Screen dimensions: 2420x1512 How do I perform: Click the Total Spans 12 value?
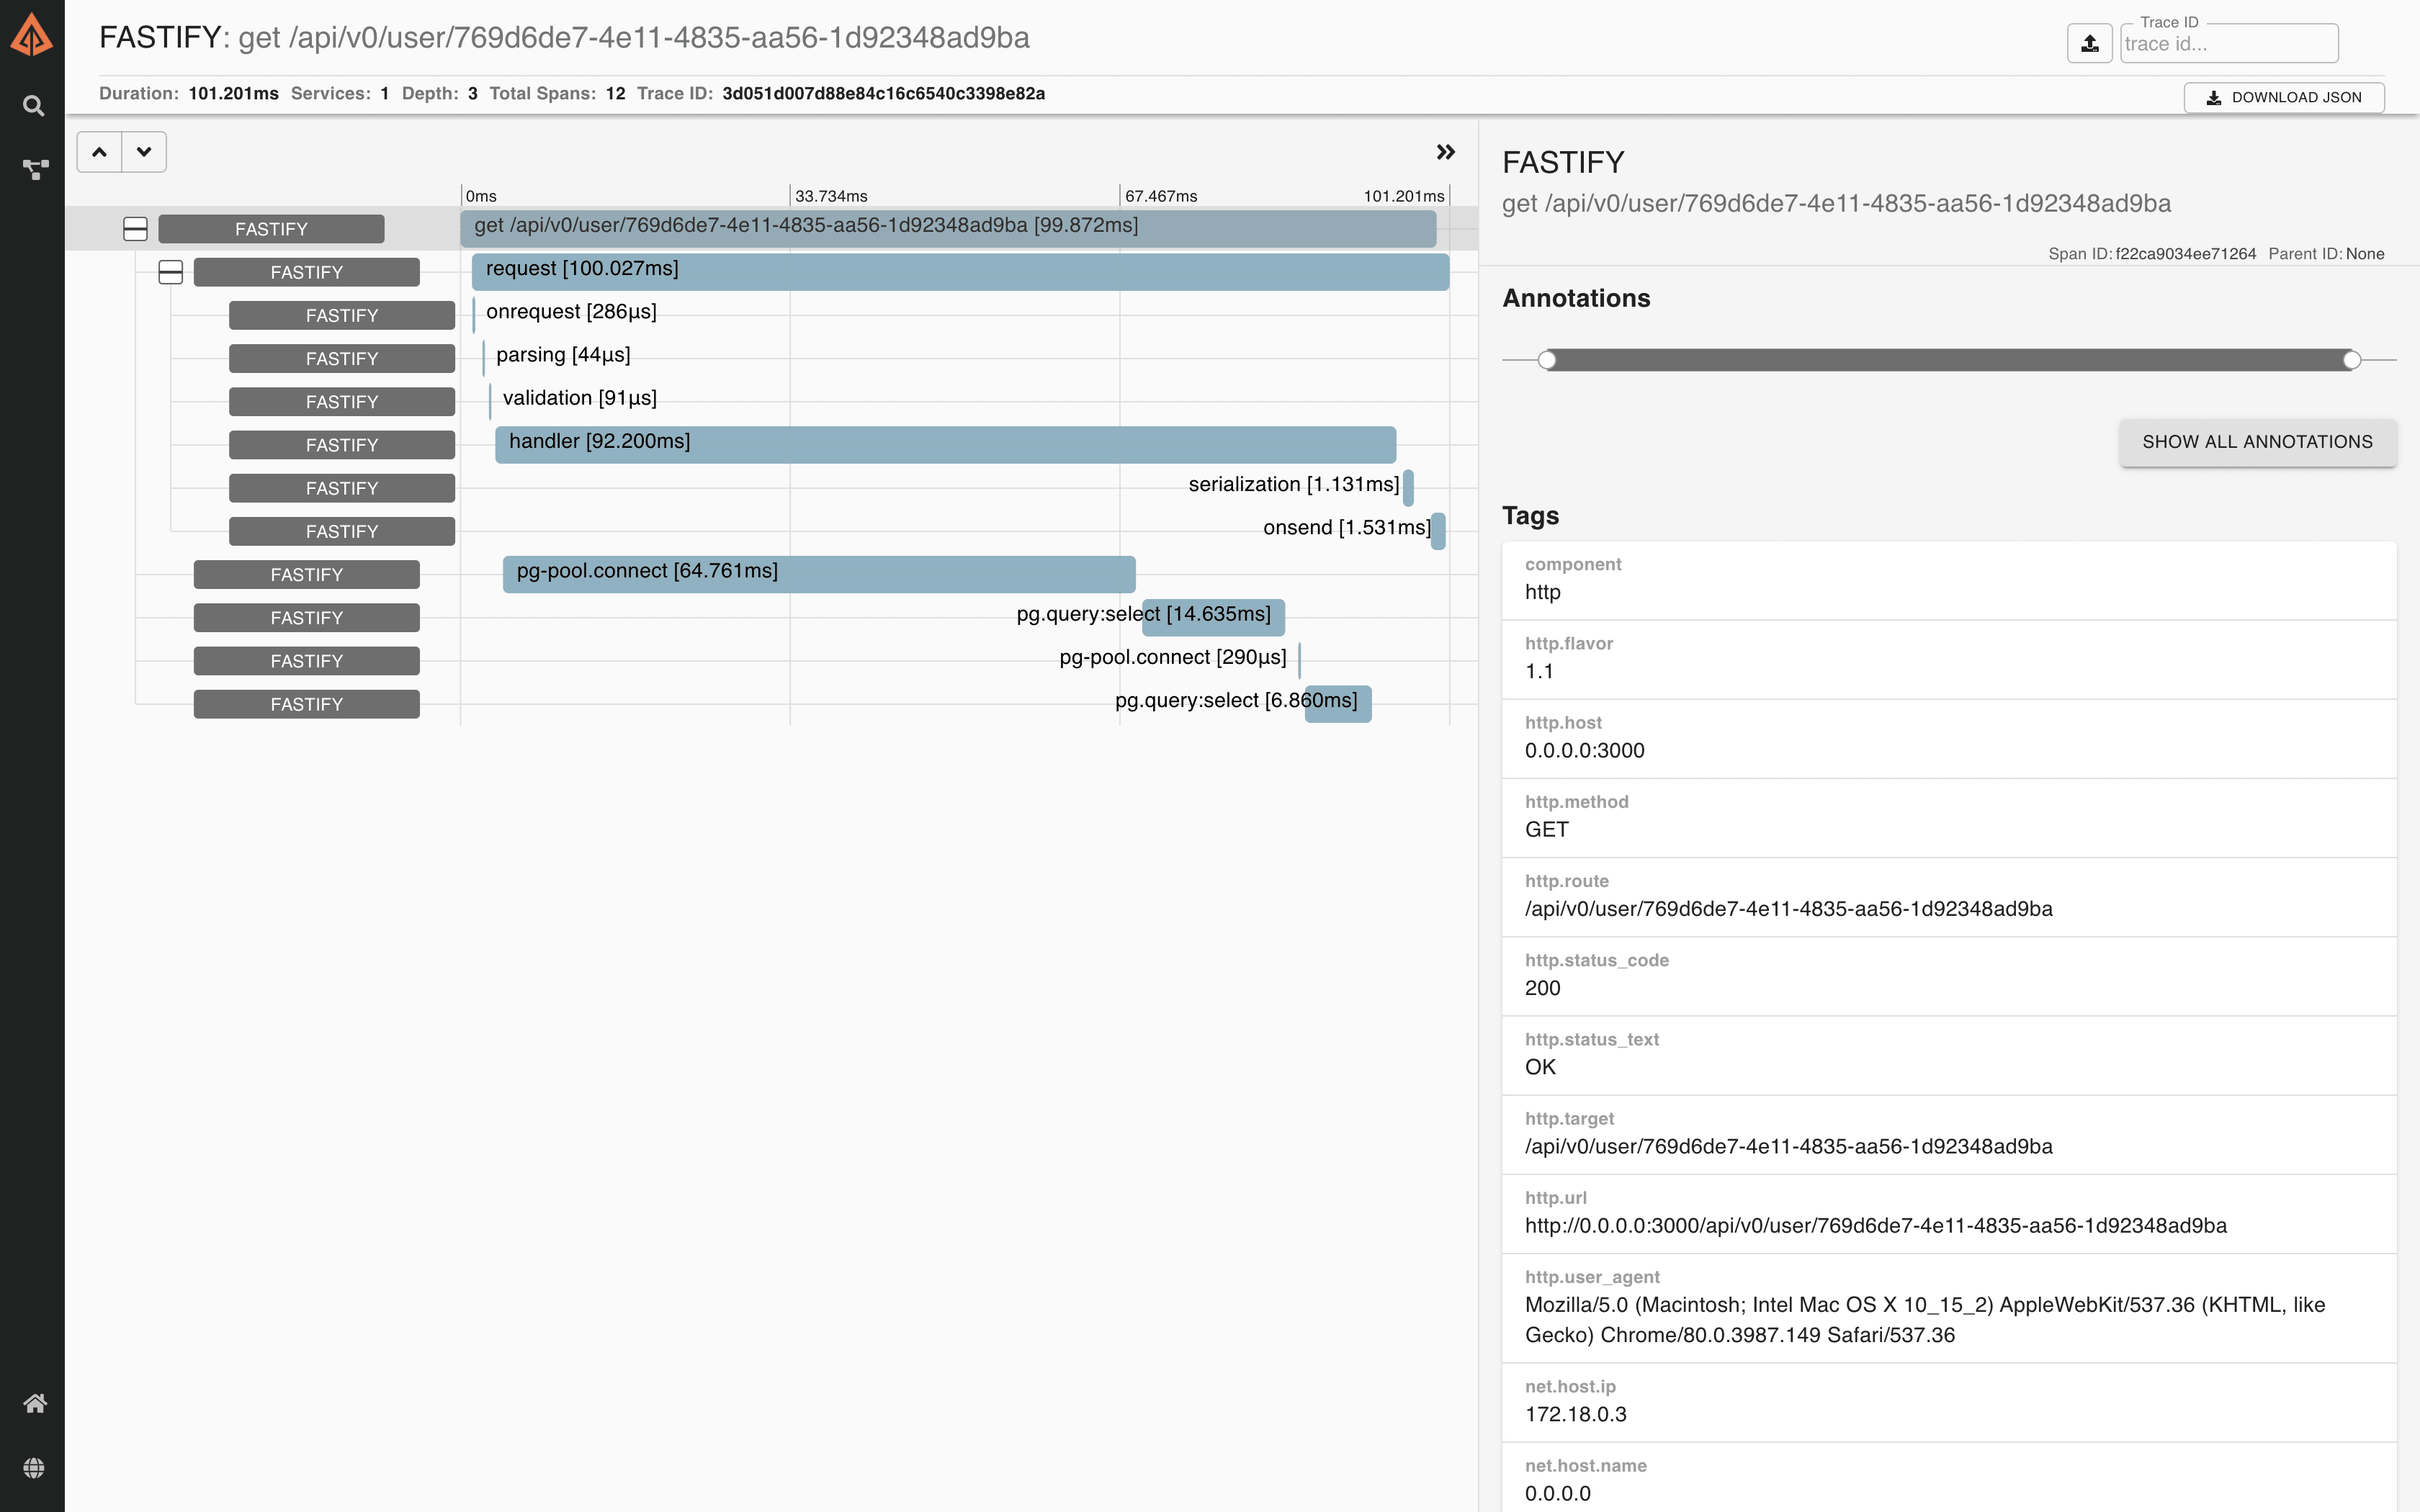tap(615, 94)
